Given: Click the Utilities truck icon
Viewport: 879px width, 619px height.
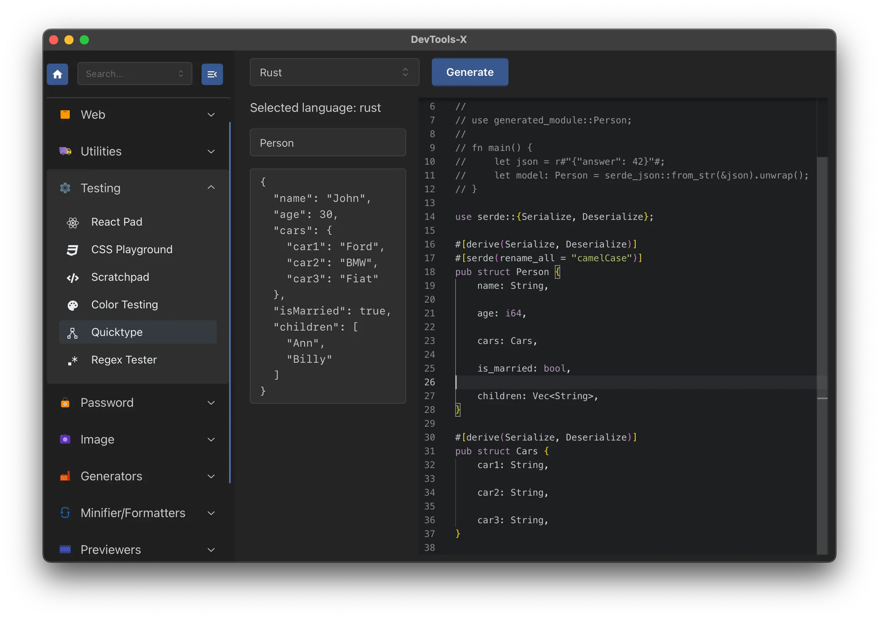Looking at the screenshot, I should (65, 151).
